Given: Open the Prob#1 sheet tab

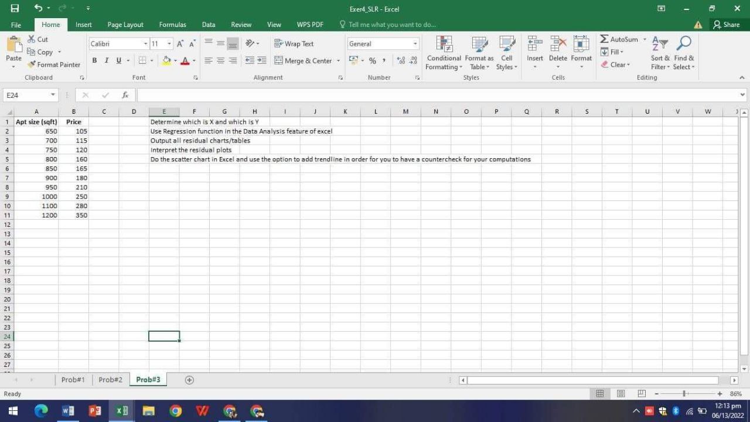Looking at the screenshot, I should click(73, 379).
